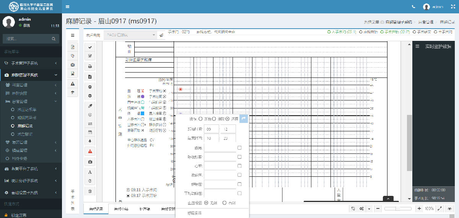Screen dimensions: 459x218
Task: Click the 手术列表 vertical label button
Action: pos(73,200)
